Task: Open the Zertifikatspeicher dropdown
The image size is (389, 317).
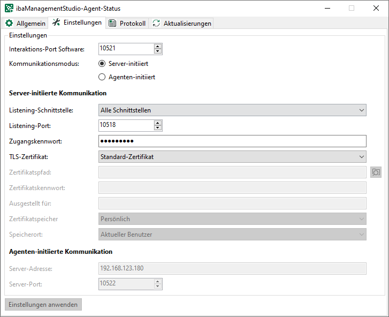Action: 232,219
